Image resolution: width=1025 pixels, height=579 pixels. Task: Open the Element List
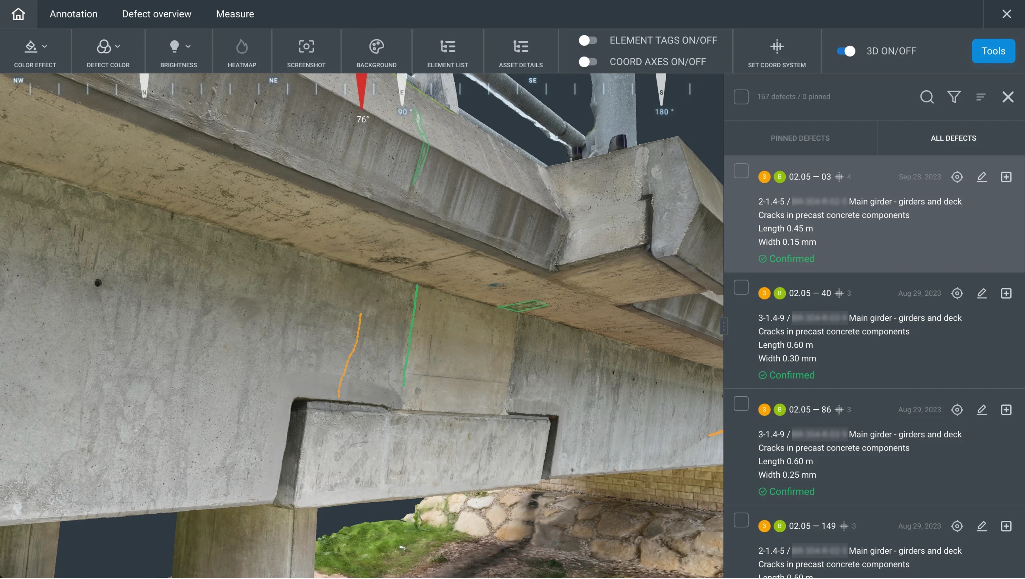coord(448,47)
